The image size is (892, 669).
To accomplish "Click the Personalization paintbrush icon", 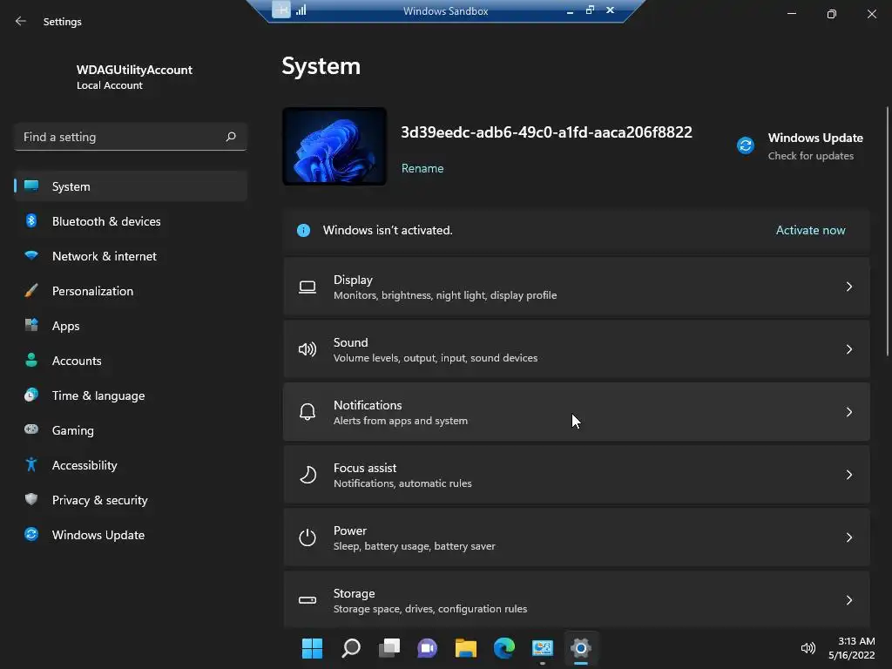I will (x=31, y=290).
